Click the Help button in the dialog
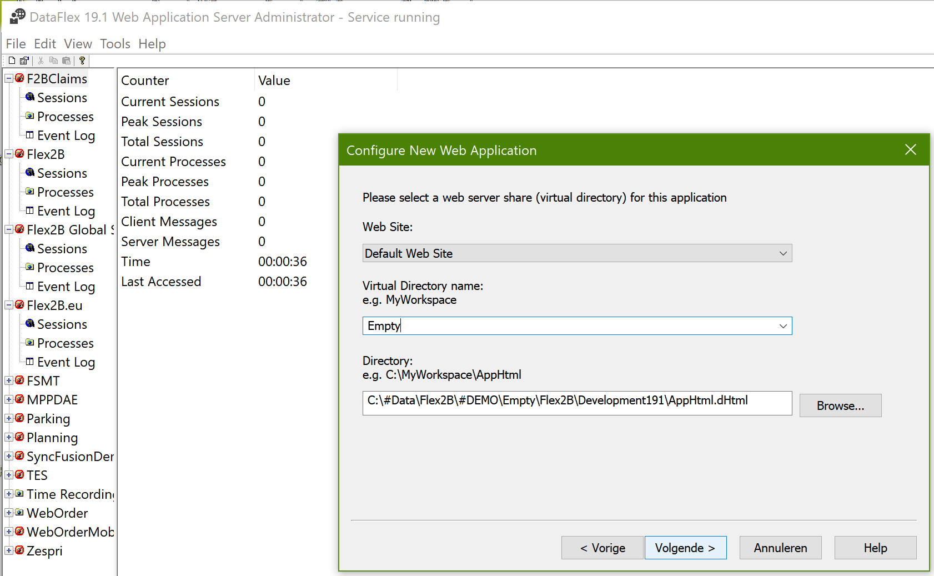 (x=875, y=548)
